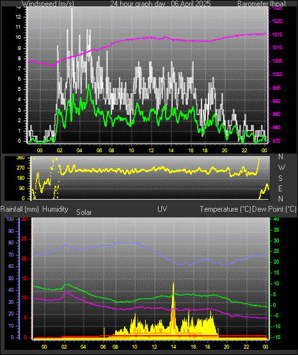Select the "UV" label
This screenshot has width=298, height=355.
[x=162, y=209]
